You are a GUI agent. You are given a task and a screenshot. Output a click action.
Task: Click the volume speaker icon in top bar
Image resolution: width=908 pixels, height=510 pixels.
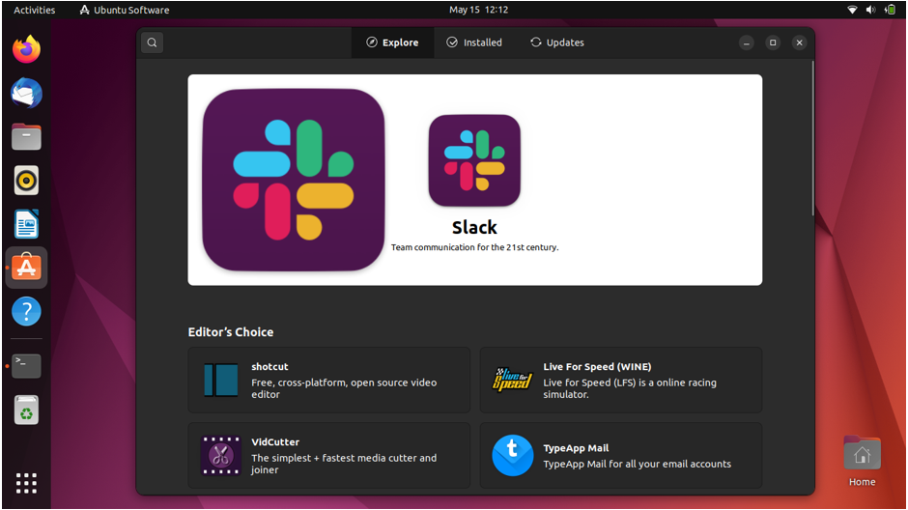(870, 10)
